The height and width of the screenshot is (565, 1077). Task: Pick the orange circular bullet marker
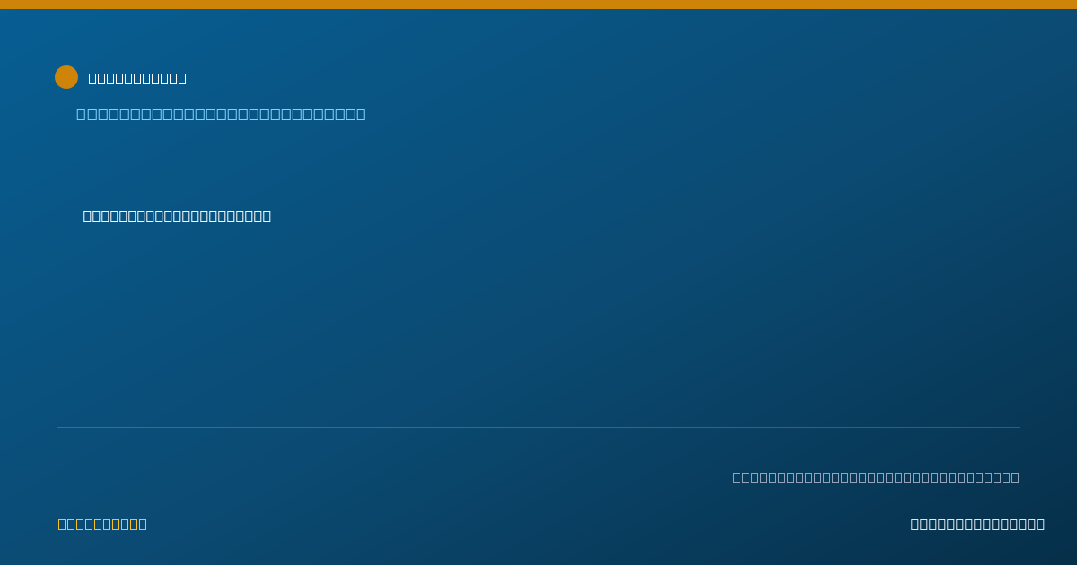(x=66, y=77)
